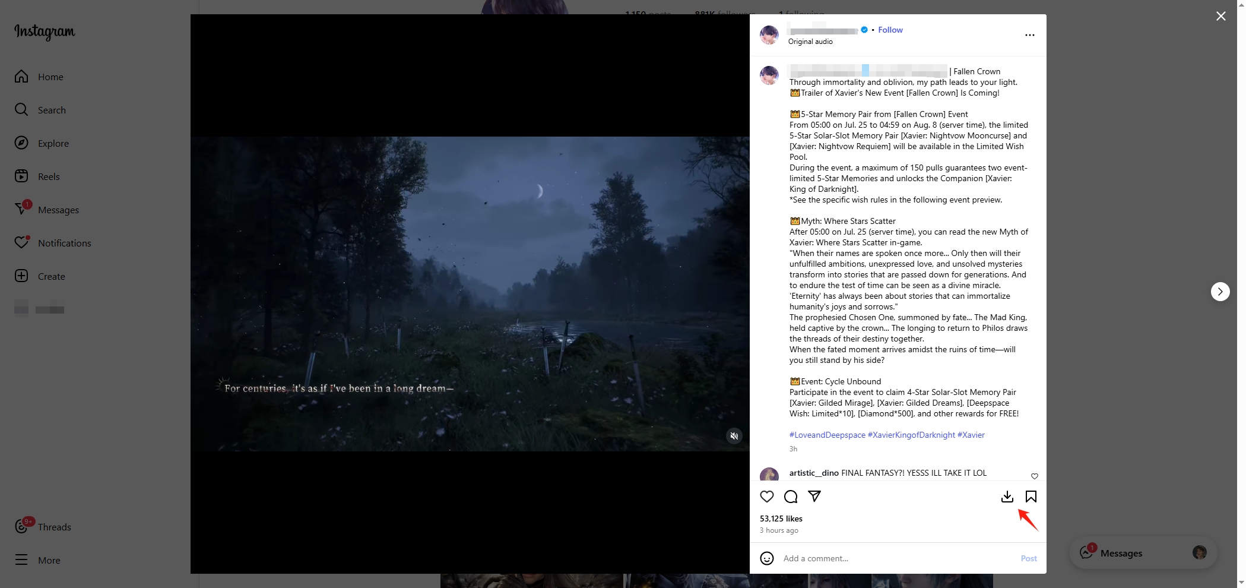Screen dimensions: 1246x588
Task: Close the post viewer with the X
Action: click(1221, 16)
